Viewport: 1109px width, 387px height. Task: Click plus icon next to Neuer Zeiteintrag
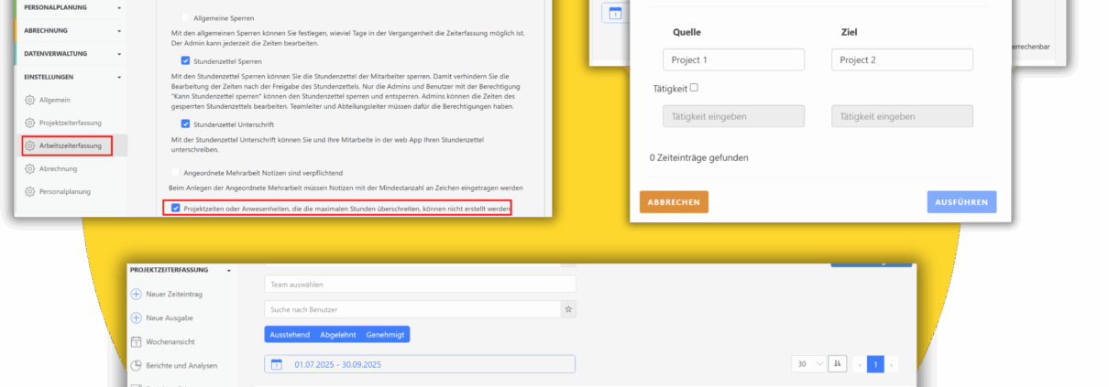136,294
